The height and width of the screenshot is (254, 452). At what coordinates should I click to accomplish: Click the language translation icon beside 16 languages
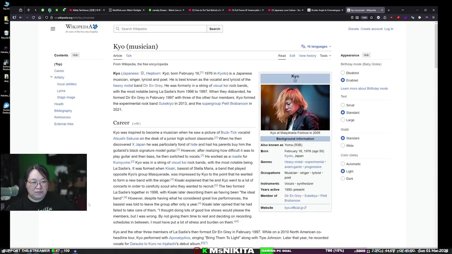click(303, 47)
